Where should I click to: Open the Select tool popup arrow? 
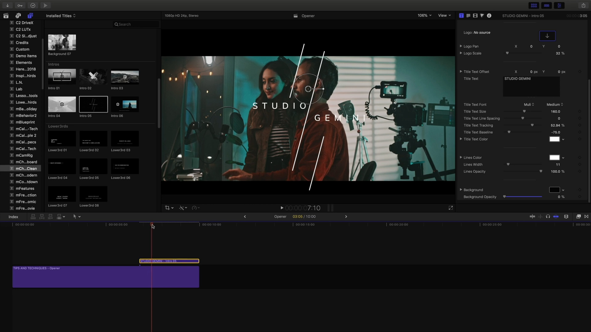(79, 217)
